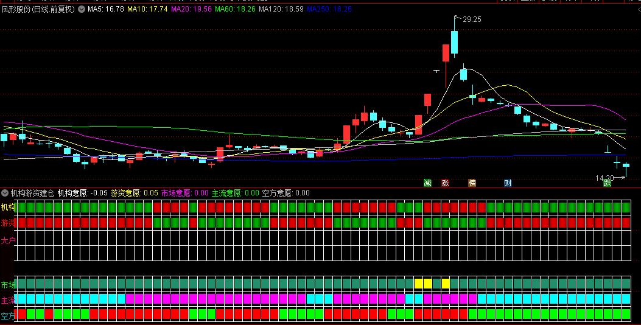Click the 空方 row label
The width and height of the screenshot is (641, 325).
click(x=8, y=316)
